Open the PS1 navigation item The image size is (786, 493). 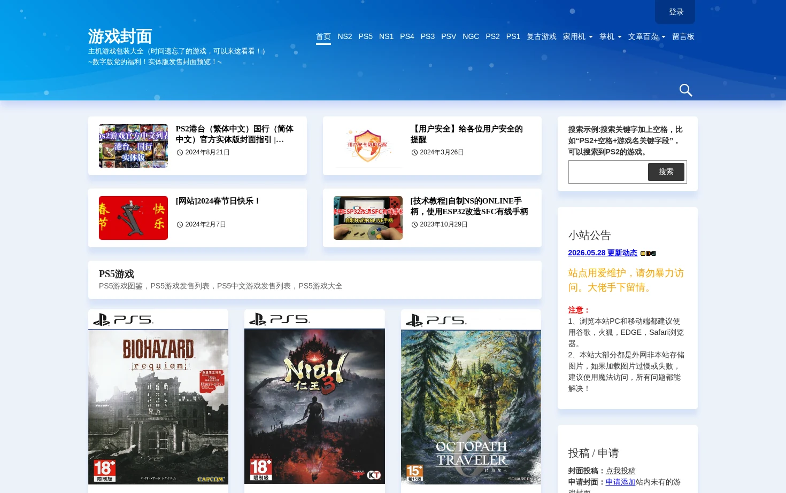coord(513,36)
